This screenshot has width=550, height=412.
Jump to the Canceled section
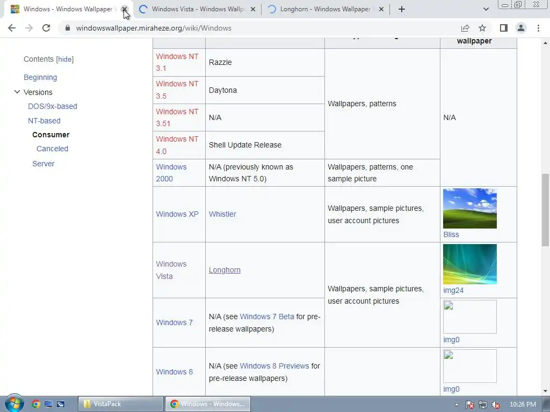pyautogui.click(x=52, y=149)
